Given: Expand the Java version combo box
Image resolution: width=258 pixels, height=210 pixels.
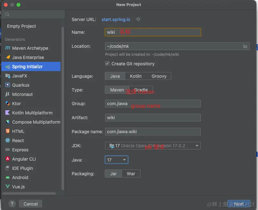Looking at the screenshot, I should [124, 160].
